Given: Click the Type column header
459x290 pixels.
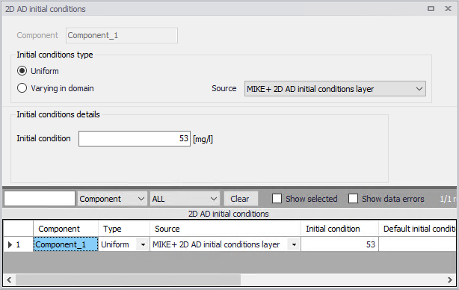Looking at the screenshot, I should click(x=124, y=229).
